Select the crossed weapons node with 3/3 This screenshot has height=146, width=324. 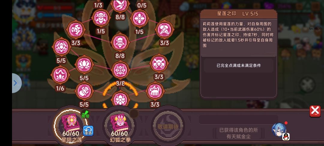point(159,63)
